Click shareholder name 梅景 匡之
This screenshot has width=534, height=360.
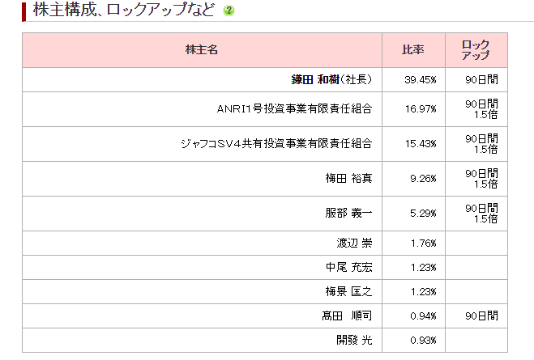pos(348,292)
